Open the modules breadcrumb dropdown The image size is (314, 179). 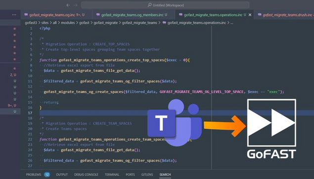68,23
